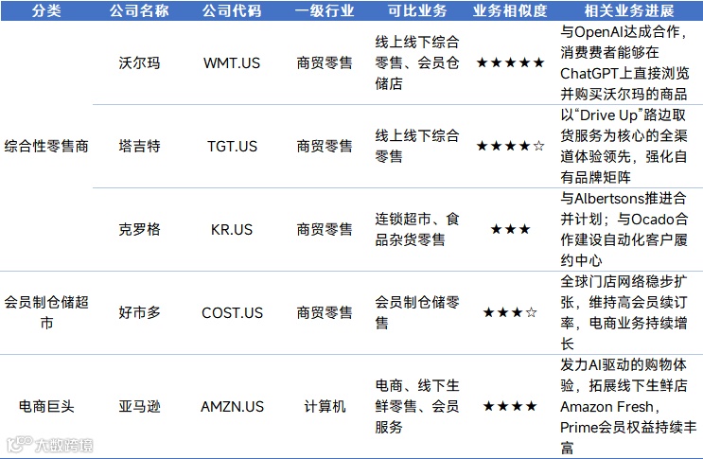Select ticker code AMZN.US
The image size is (703, 459).
pos(232,407)
